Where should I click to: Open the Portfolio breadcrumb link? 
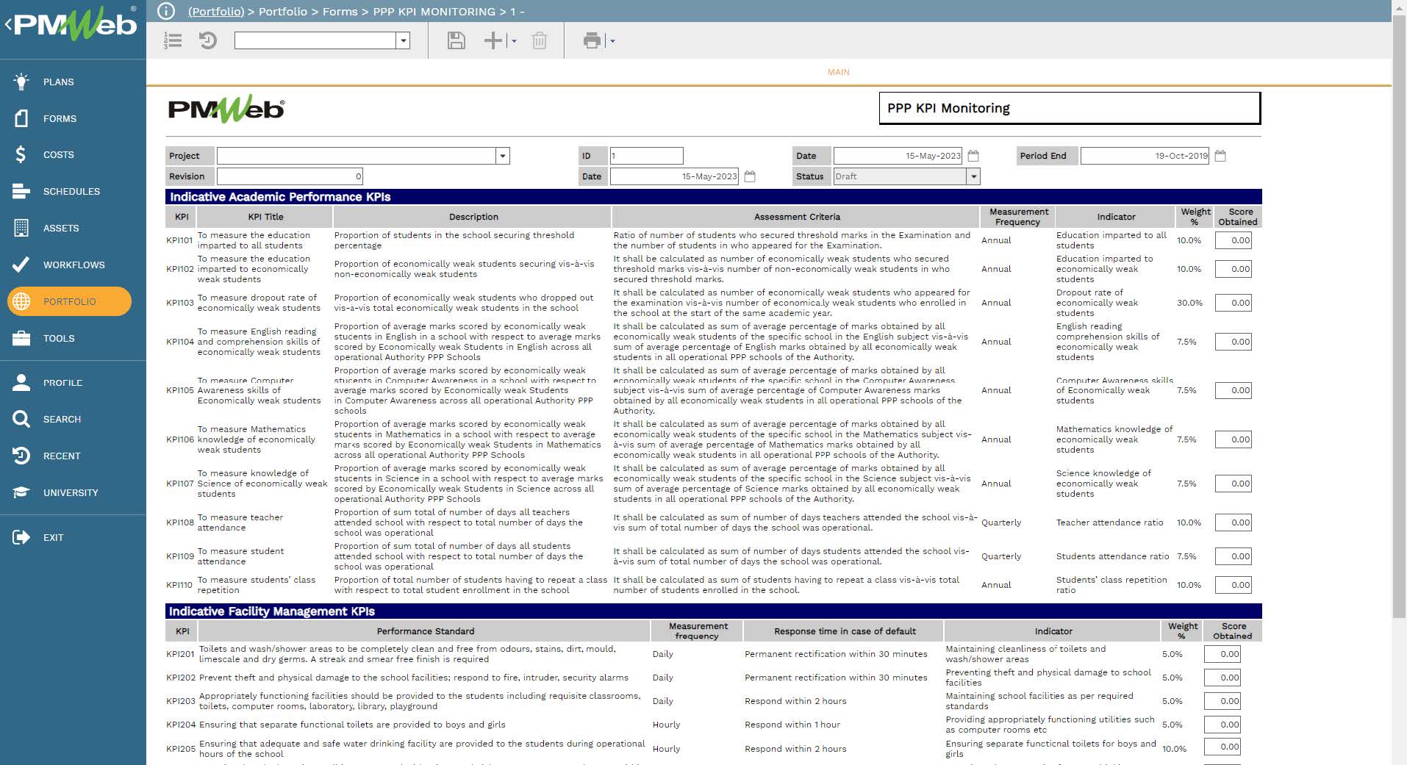[215, 11]
